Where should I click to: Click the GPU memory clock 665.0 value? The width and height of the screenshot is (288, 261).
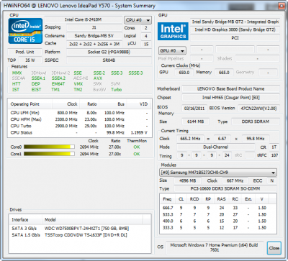(224, 73)
